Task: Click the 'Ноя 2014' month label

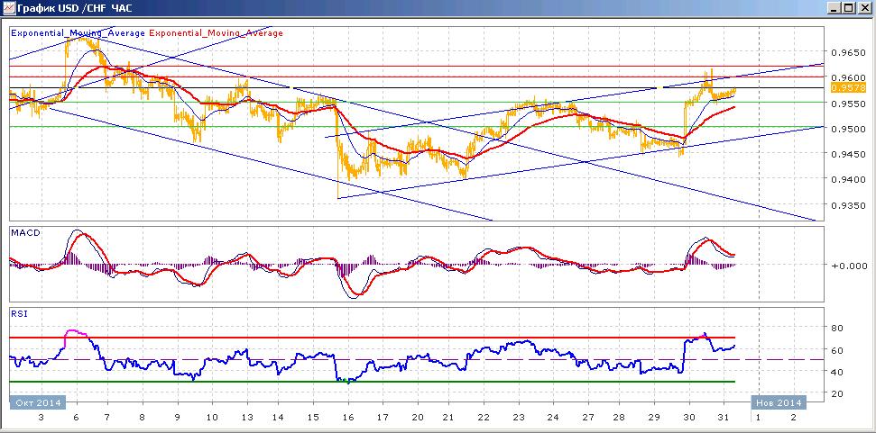Action: tap(779, 402)
